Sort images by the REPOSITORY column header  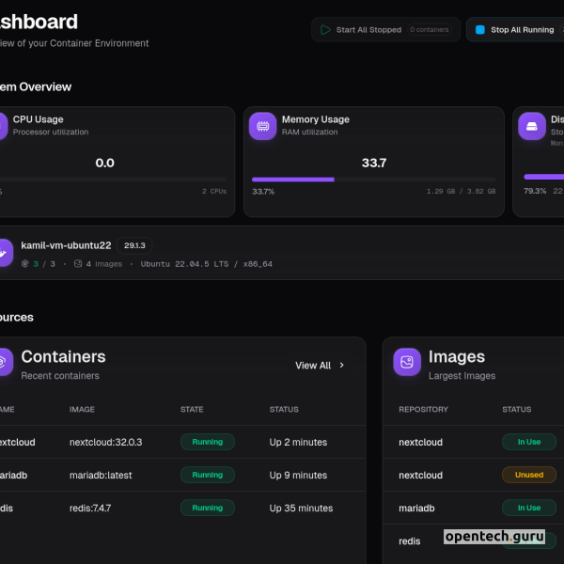423,410
